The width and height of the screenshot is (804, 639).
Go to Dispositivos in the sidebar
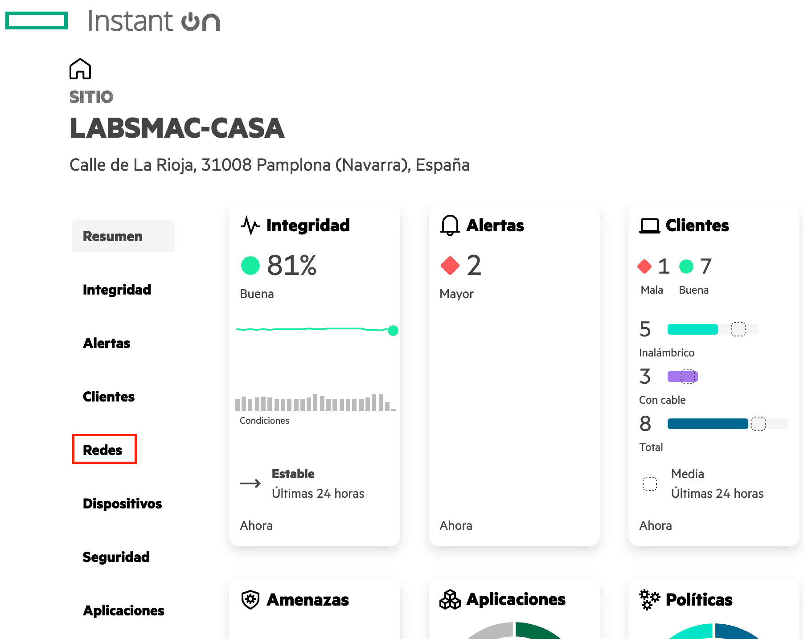123,504
